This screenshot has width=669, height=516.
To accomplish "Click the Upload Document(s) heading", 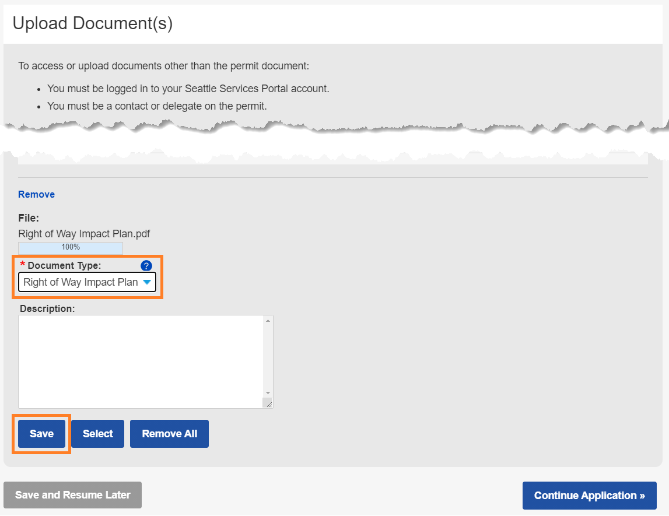I will click(93, 23).
